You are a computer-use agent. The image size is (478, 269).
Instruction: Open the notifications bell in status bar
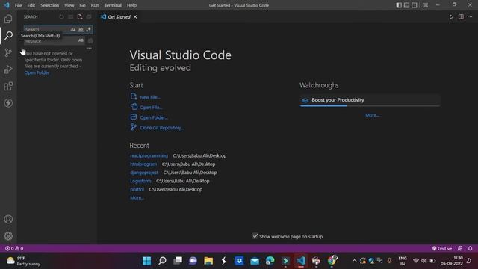(x=471, y=248)
